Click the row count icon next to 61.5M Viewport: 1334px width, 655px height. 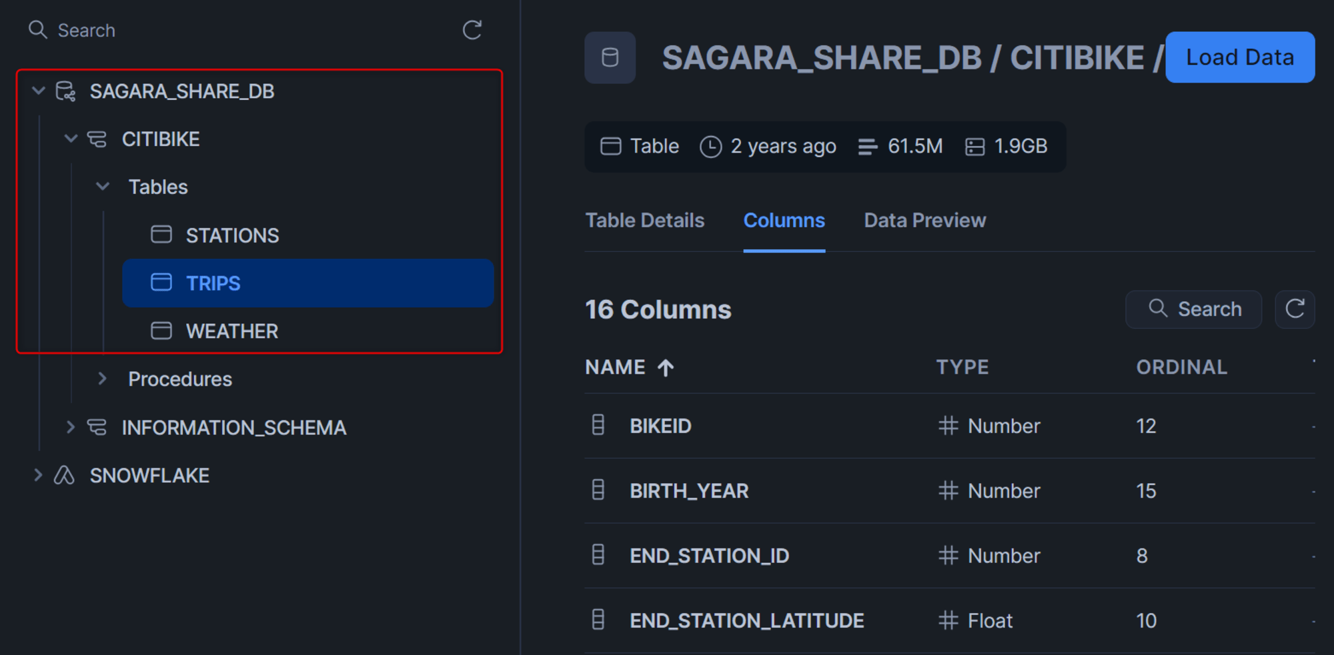(x=868, y=147)
